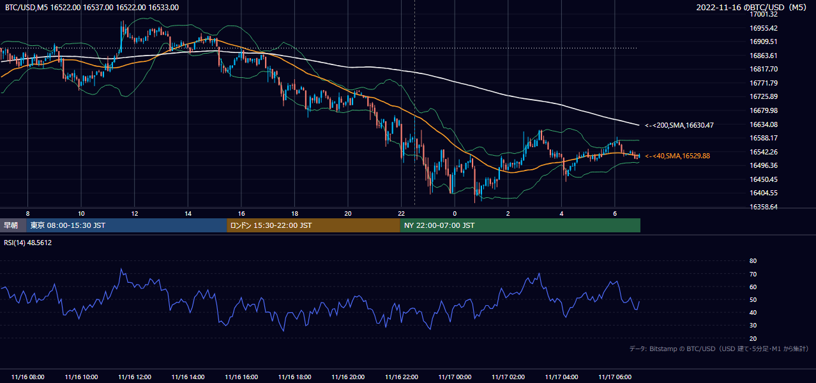
Task: Click hour label 2 under price chart
Action: click(508, 213)
